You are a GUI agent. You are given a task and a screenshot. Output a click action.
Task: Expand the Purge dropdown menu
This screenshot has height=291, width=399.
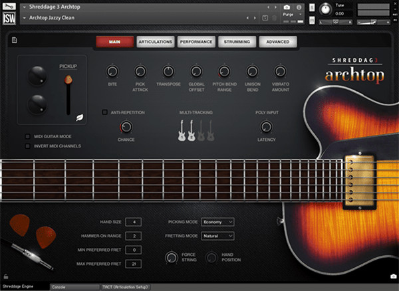tap(289, 14)
